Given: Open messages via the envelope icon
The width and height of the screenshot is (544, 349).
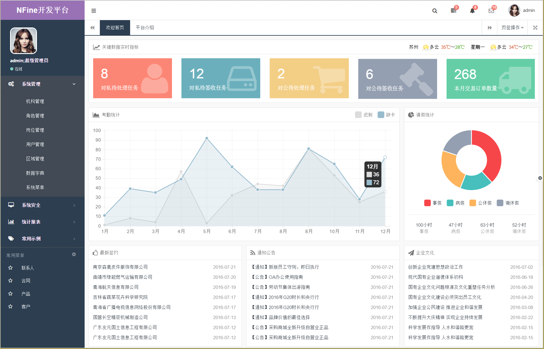Looking at the screenshot, I should click(491, 10).
